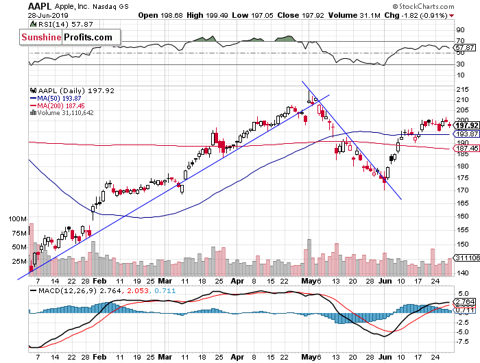The height and width of the screenshot is (363, 480).
Task: Click the volume bars icon in the legend
Action: 33,113
